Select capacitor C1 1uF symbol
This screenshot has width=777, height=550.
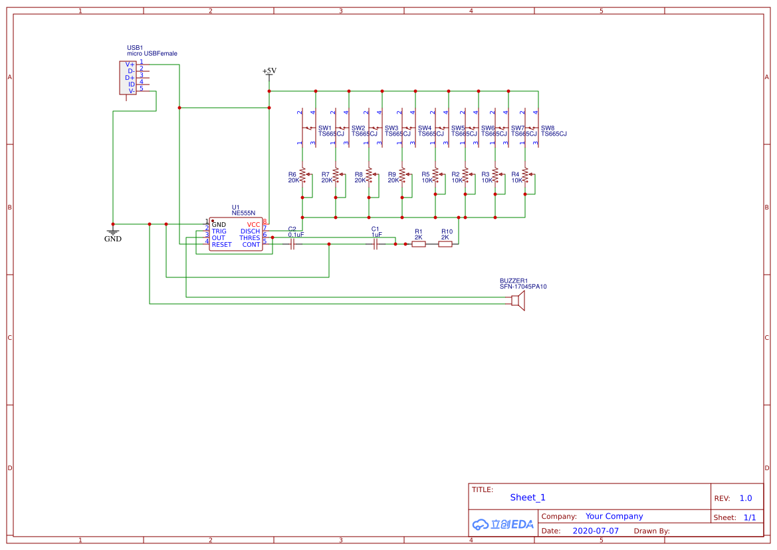click(x=376, y=244)
